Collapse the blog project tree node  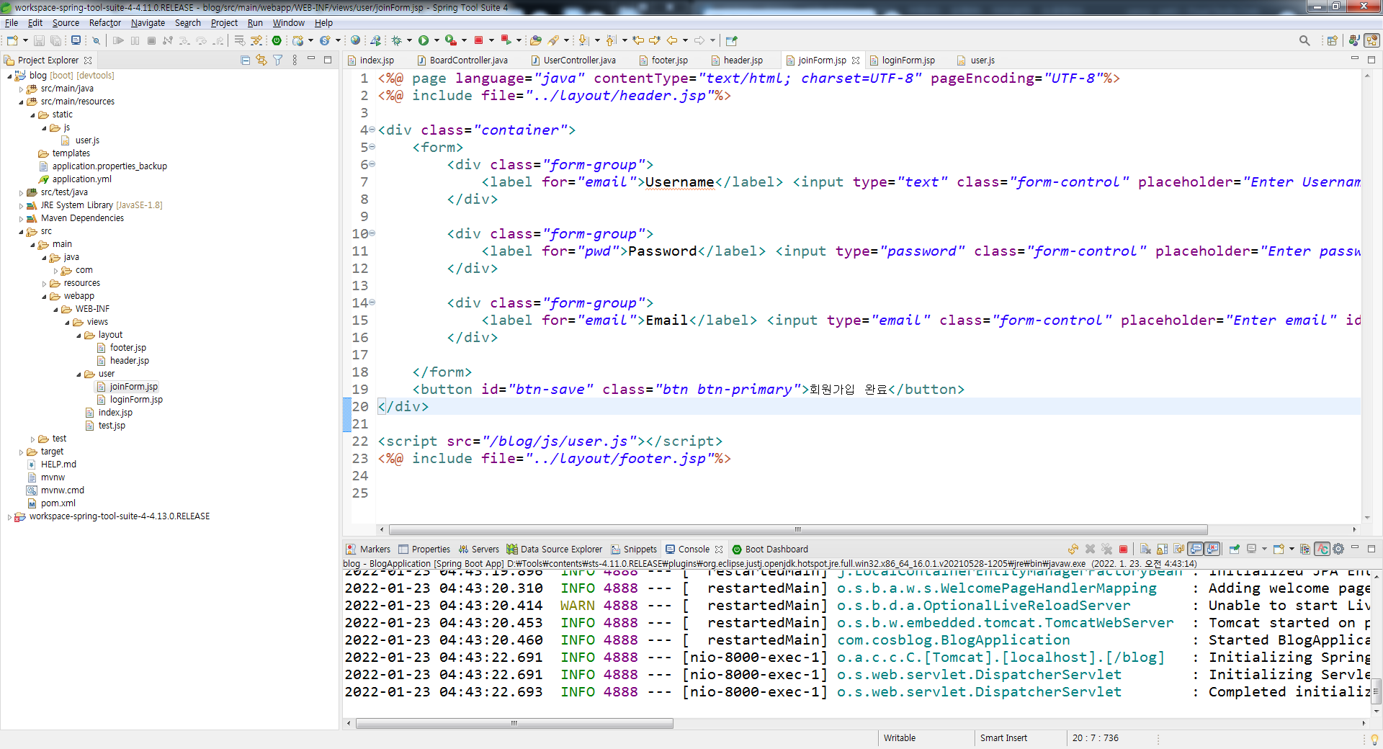[9, 76]
